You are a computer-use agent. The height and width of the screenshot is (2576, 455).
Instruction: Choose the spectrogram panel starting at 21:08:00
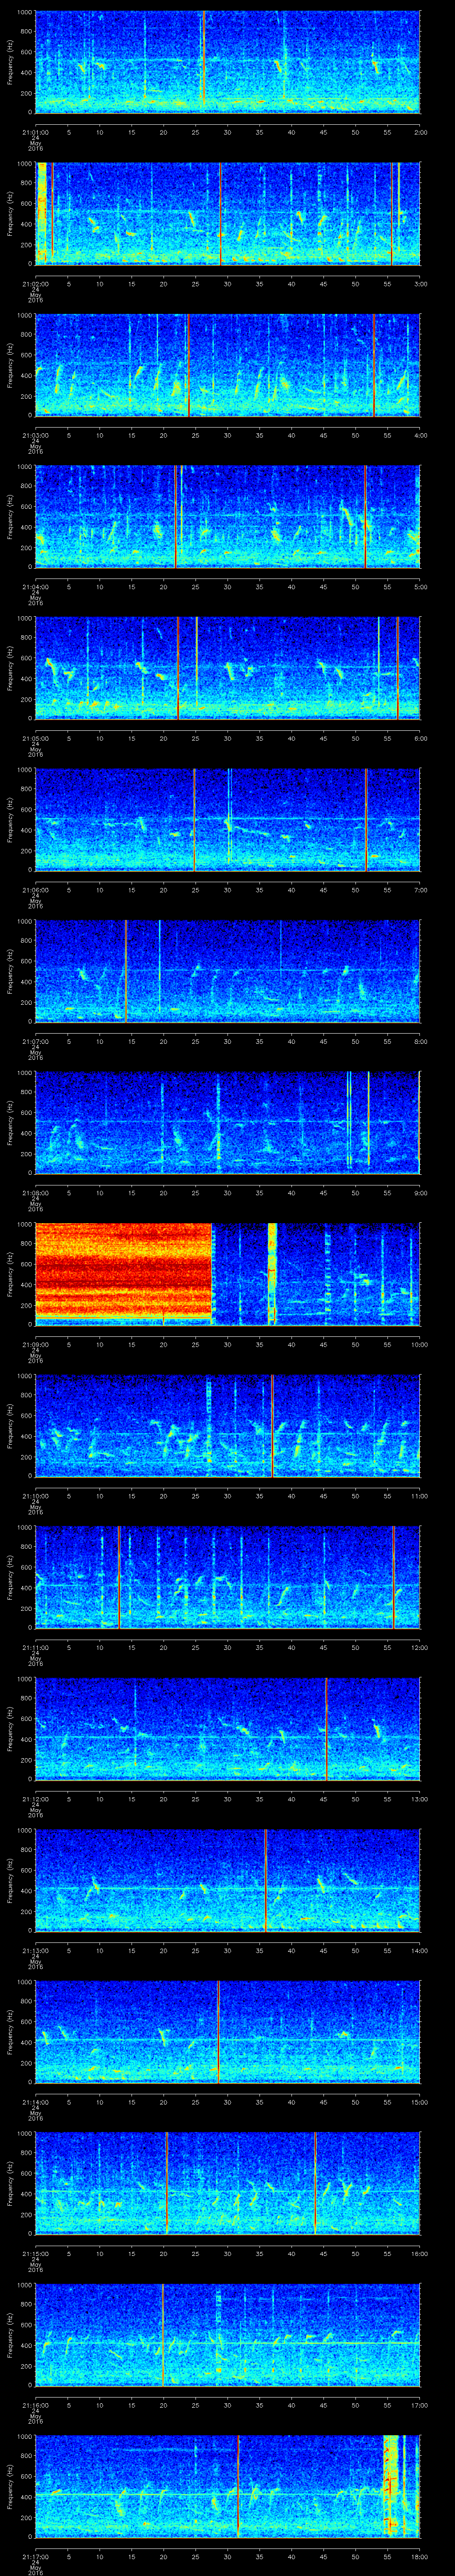click(227, 1123)
